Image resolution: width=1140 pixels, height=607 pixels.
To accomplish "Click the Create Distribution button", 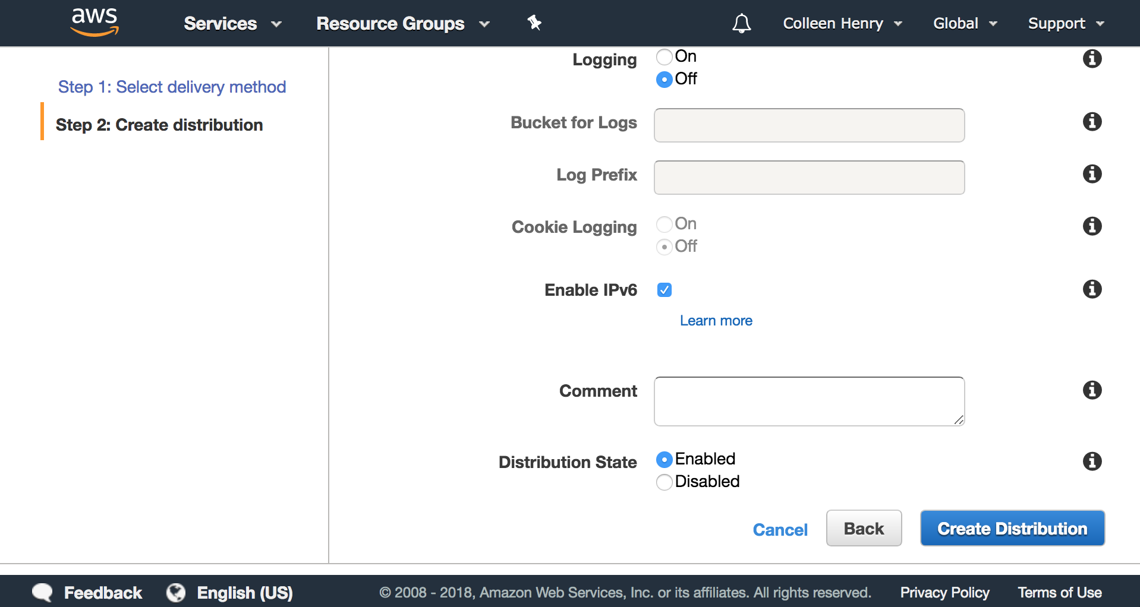I will (x=1012, y=528).
